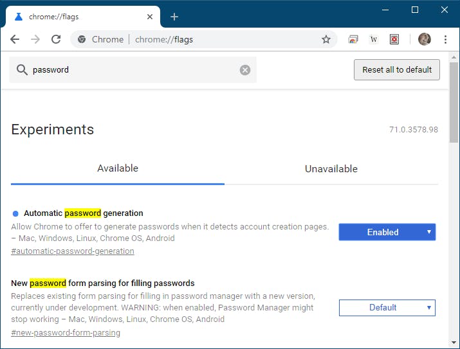
Task: Open the Chrome three-dot menu
Action: pyautogui.click(x=445, y=39)
